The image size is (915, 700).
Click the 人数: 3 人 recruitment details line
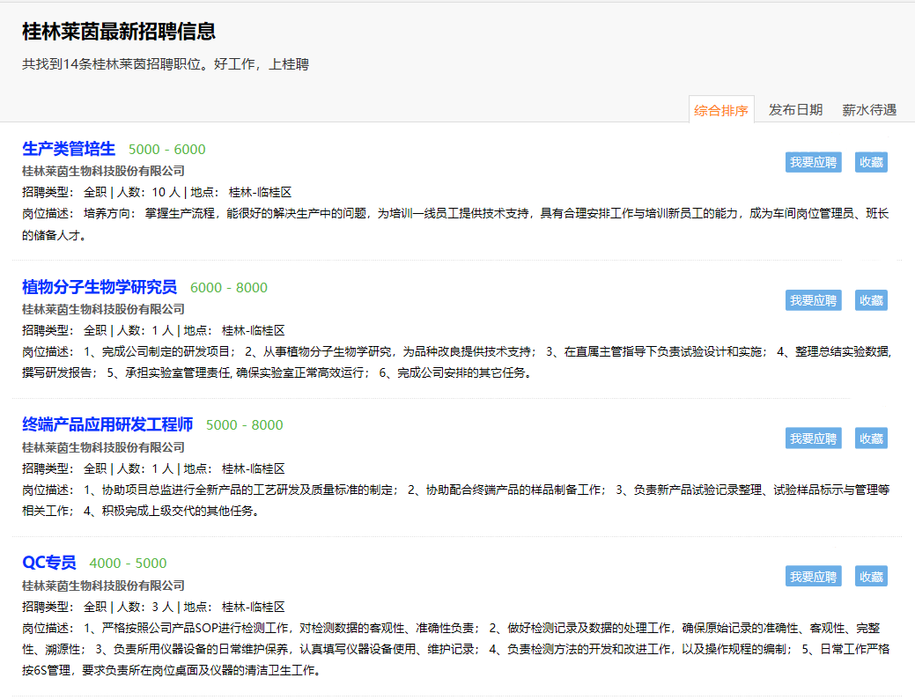pos(153,608)
